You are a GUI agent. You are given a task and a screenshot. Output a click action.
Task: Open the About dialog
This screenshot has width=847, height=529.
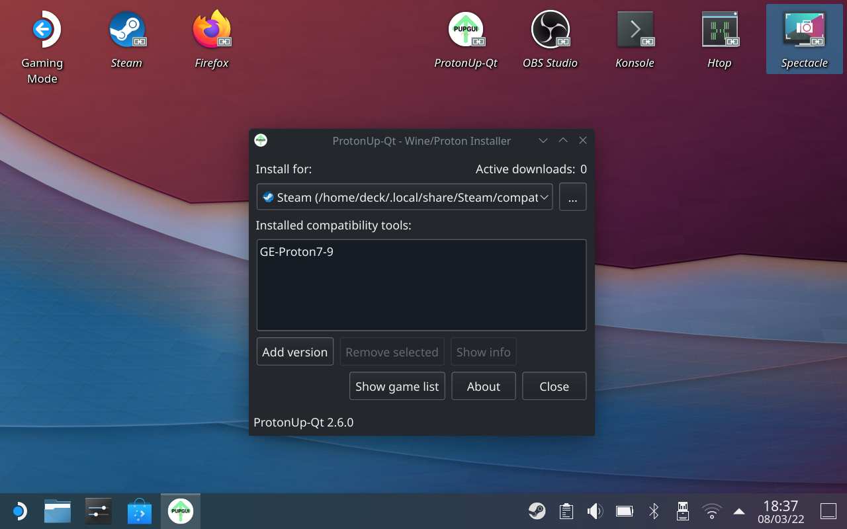point(484,386)
